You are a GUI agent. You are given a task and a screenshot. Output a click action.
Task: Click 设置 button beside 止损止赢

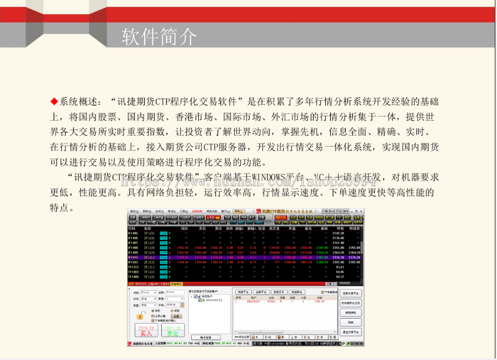(177, 316)
